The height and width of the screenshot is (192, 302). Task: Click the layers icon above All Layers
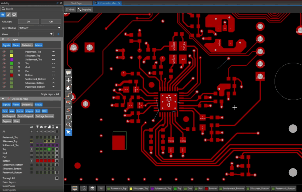point(3,14)
